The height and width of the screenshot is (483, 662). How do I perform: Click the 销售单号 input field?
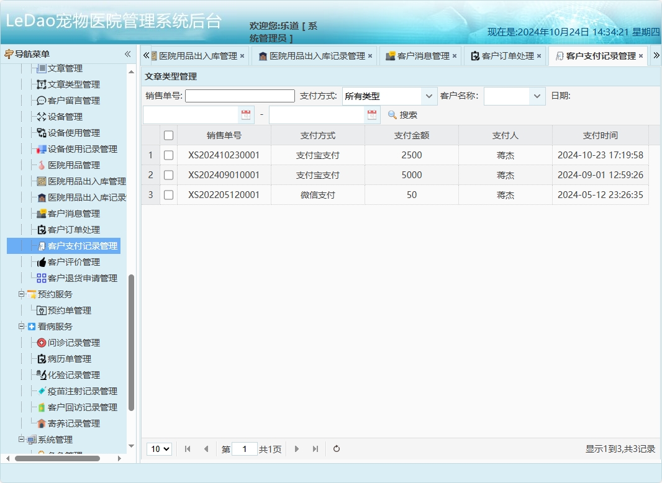(239, 95)
